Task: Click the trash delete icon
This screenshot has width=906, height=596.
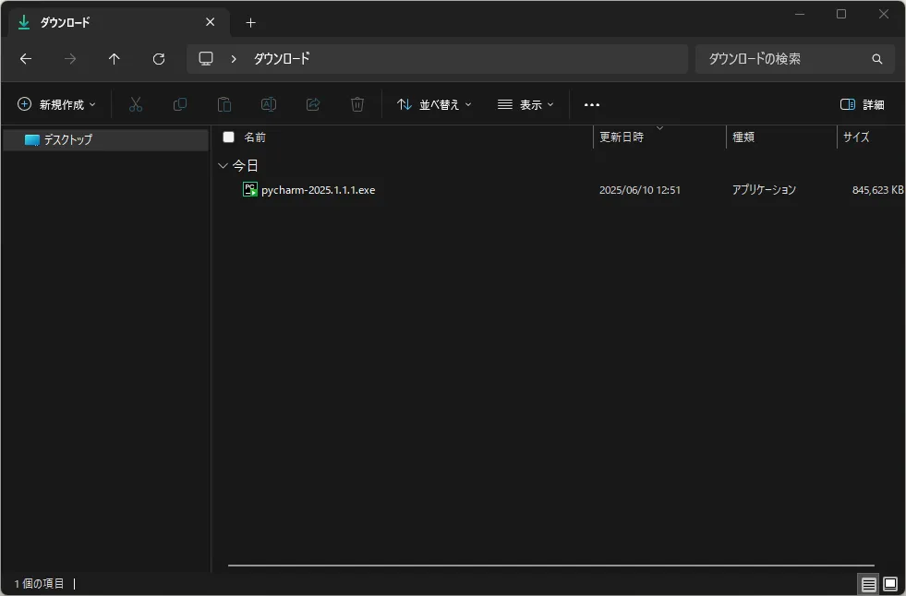Action: click(x=357, y=104)
